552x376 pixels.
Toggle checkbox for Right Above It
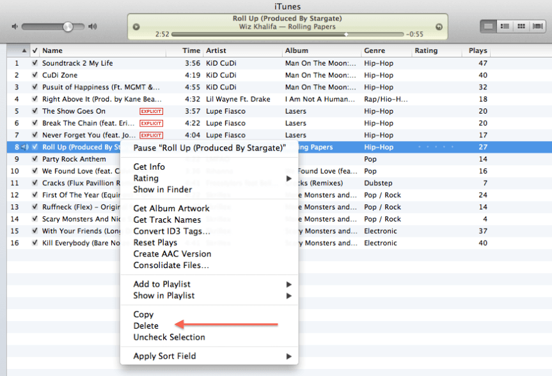(35, 99)
